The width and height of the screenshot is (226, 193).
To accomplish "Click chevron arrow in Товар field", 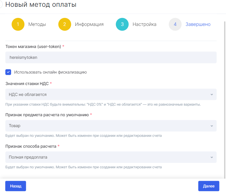I will (x=212, y=126).
